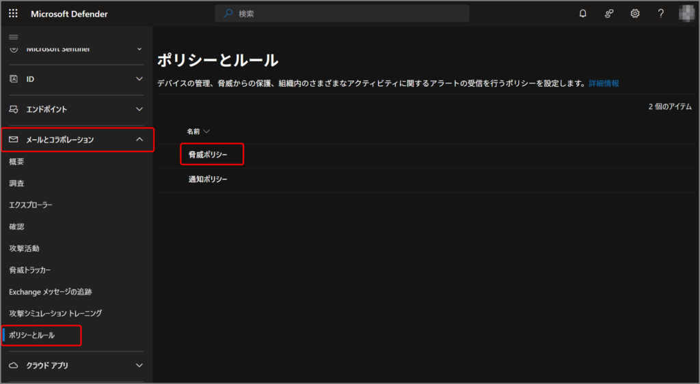Click the 詳細情報 link
700x384 pixels.
tap(604, 83)
